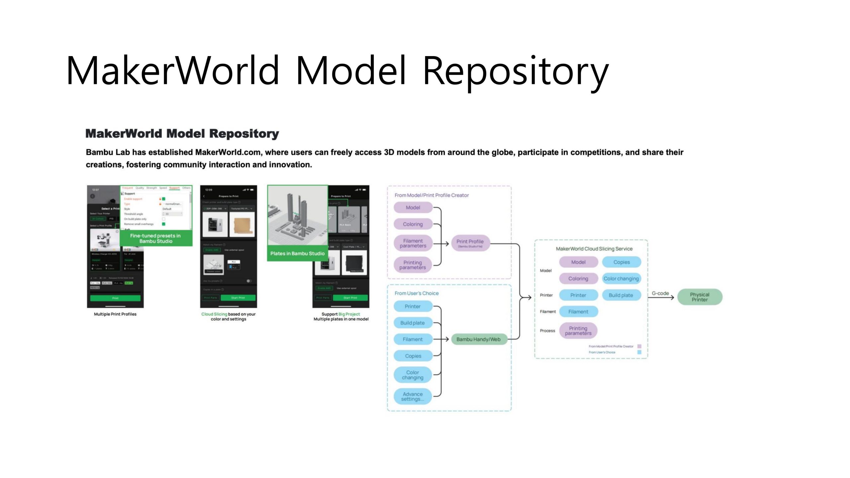
Task: Click the Threshold angle value field
Action: tap(172, 214)
